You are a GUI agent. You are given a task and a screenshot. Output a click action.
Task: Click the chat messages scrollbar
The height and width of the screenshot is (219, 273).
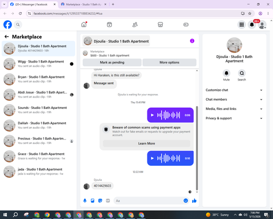(197, 148)
